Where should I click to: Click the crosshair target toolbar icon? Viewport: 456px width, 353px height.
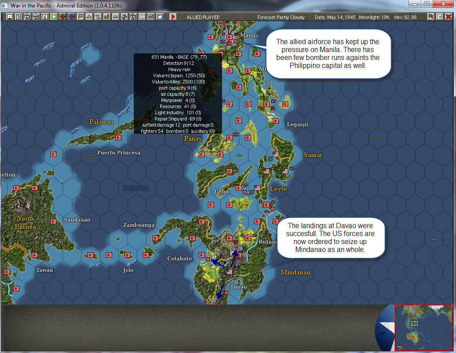pos(133,17)
